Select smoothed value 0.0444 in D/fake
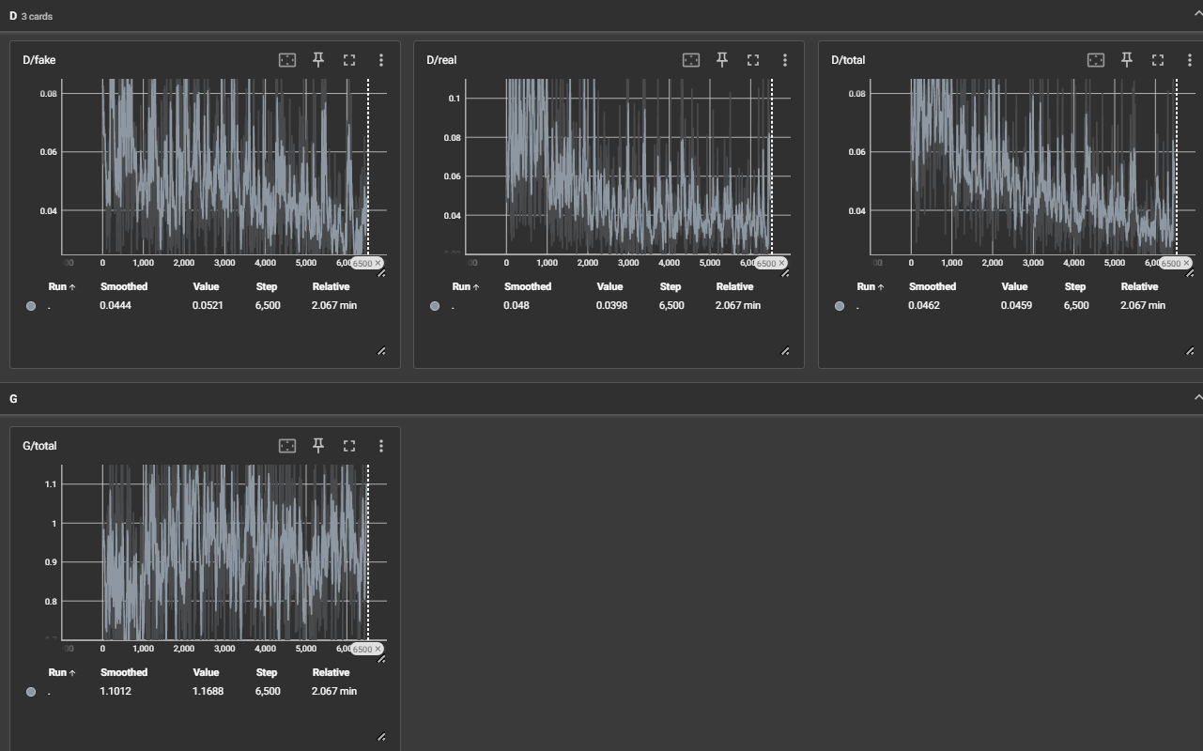 116,305
